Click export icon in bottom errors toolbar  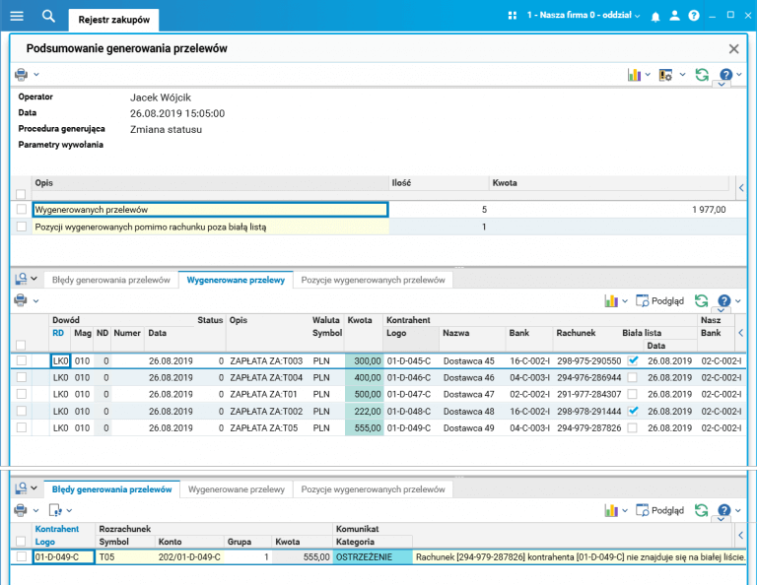(x=55, y=510)
